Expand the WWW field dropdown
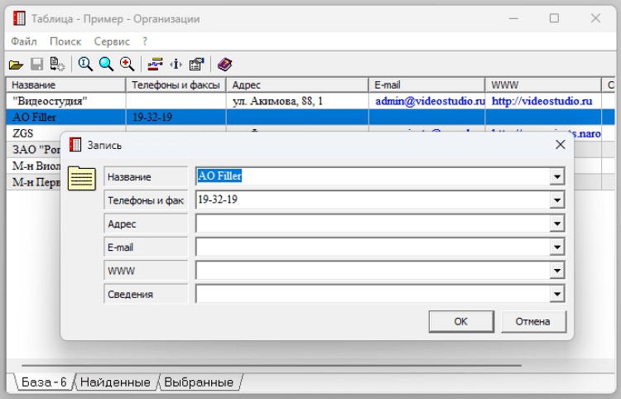This screenshot has width=621, height=399. click(x=557, y=271)
